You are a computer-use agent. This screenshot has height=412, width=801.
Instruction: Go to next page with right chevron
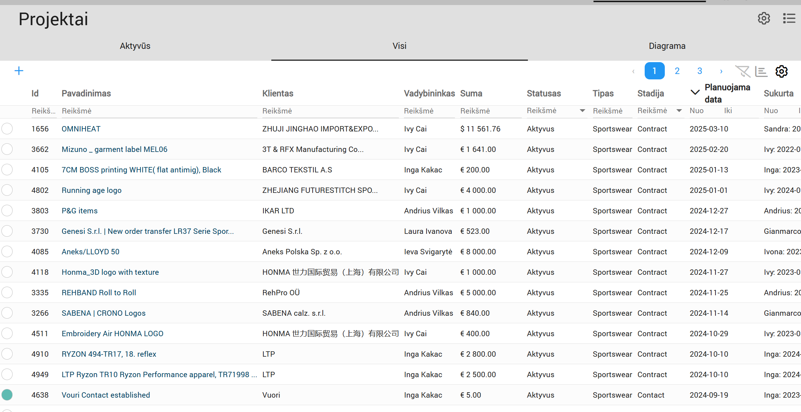[x=721, y=71]
